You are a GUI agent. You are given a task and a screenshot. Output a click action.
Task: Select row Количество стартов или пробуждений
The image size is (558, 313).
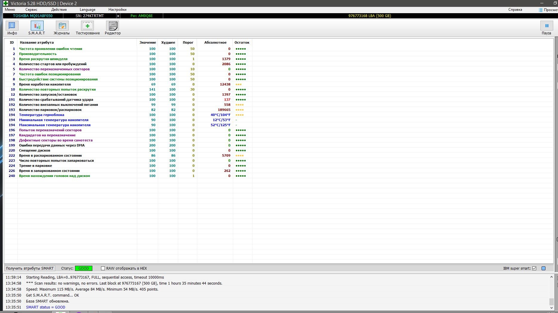[x=129, y=64]
